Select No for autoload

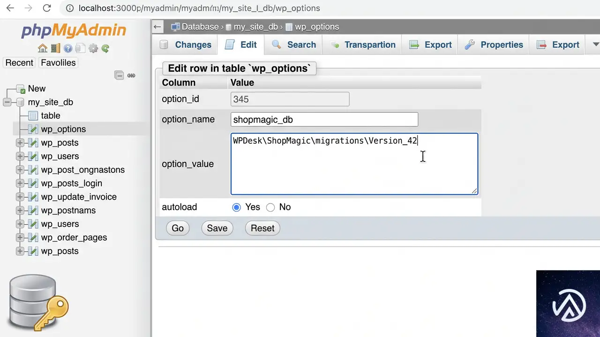(x=270, y=207)
